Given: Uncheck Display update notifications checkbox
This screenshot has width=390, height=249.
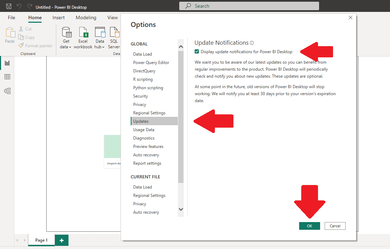Looking at the screenshot, I should [x=197, y=51].
